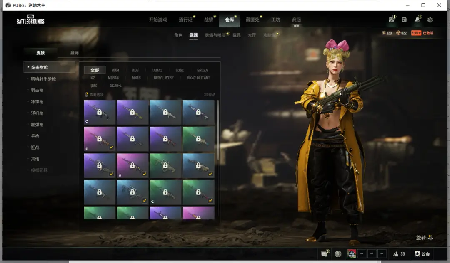Open the 公会 guild icon
The height and width of the screenshot is (263, 450).
417,254
